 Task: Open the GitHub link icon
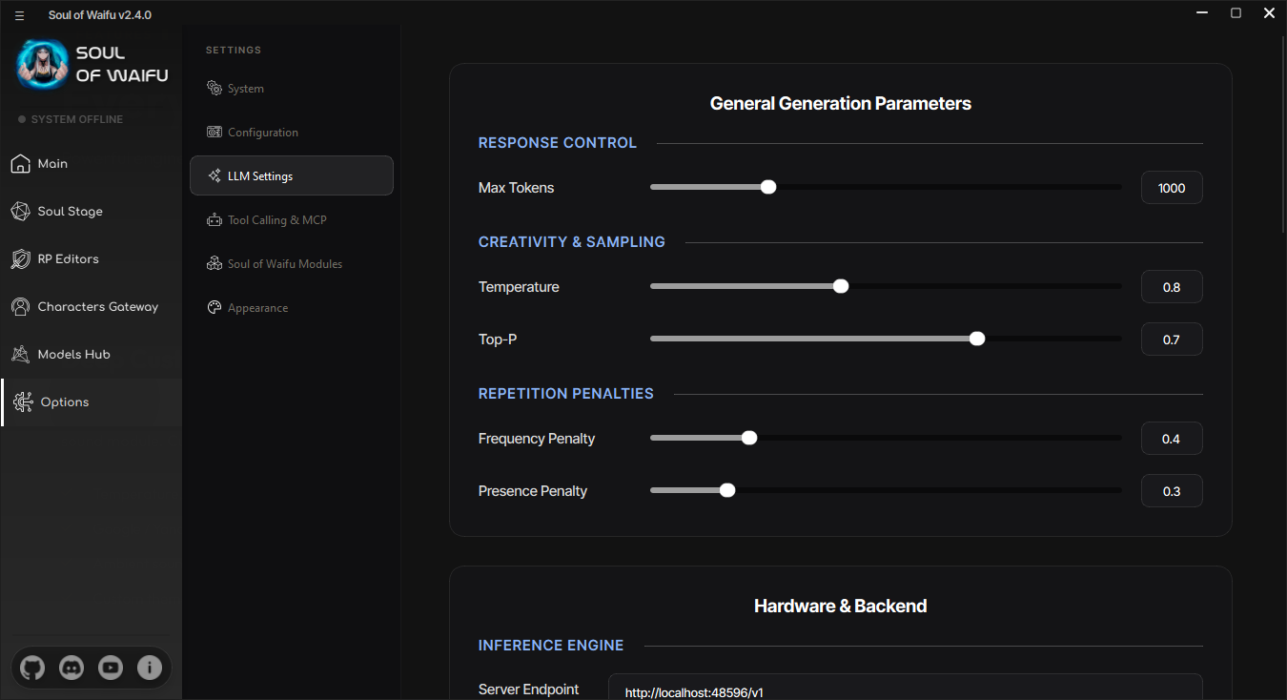click(32, 669)
